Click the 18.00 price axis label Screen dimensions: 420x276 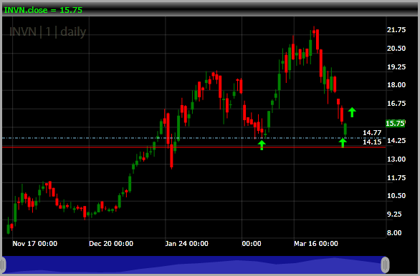click(x=396, y=85)
